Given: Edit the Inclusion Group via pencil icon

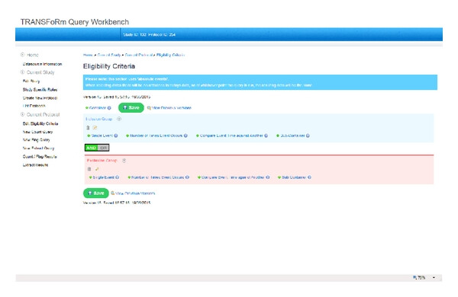Looking at the screenshot, I should [95, 128].
